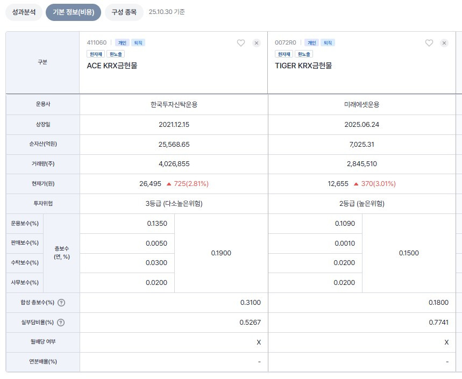The width and height of the screenshot is (462, 379).
Task: Select TIGER actual cost 0.7741
Action: pyautogui.click(x=438, y=323)
